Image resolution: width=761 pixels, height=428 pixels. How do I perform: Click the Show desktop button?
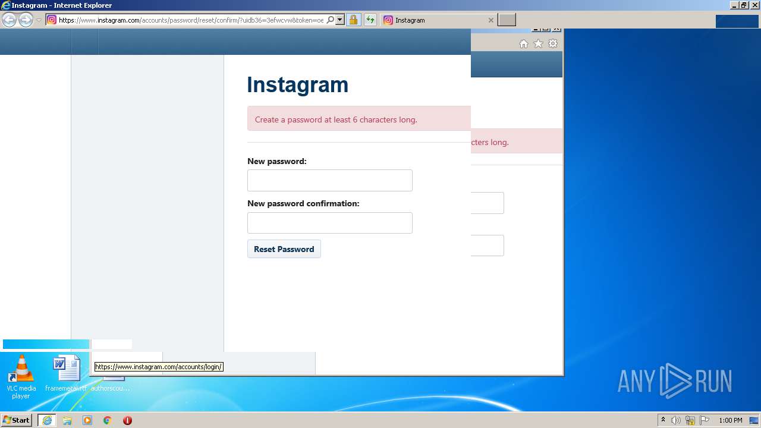pyautogui.click(x=754, y=420)
